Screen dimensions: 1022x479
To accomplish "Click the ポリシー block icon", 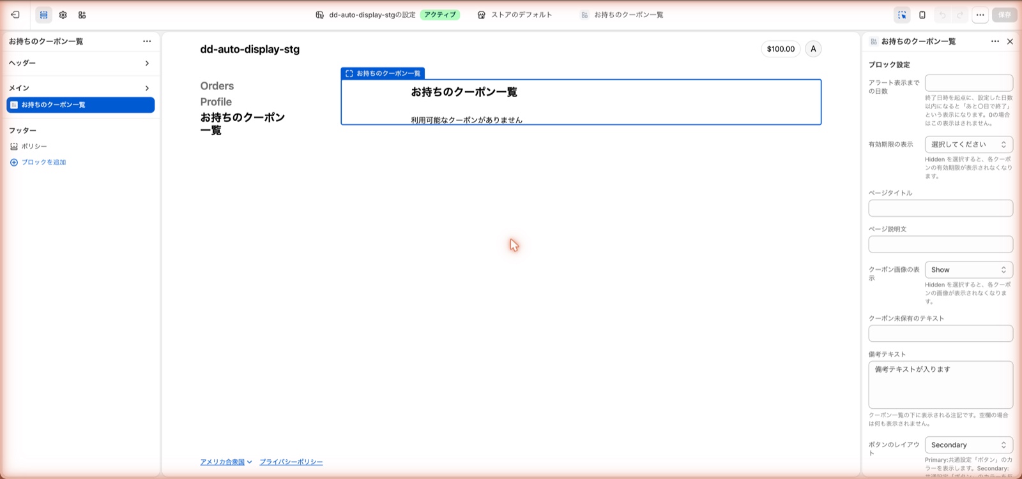I will coord(14,146).
